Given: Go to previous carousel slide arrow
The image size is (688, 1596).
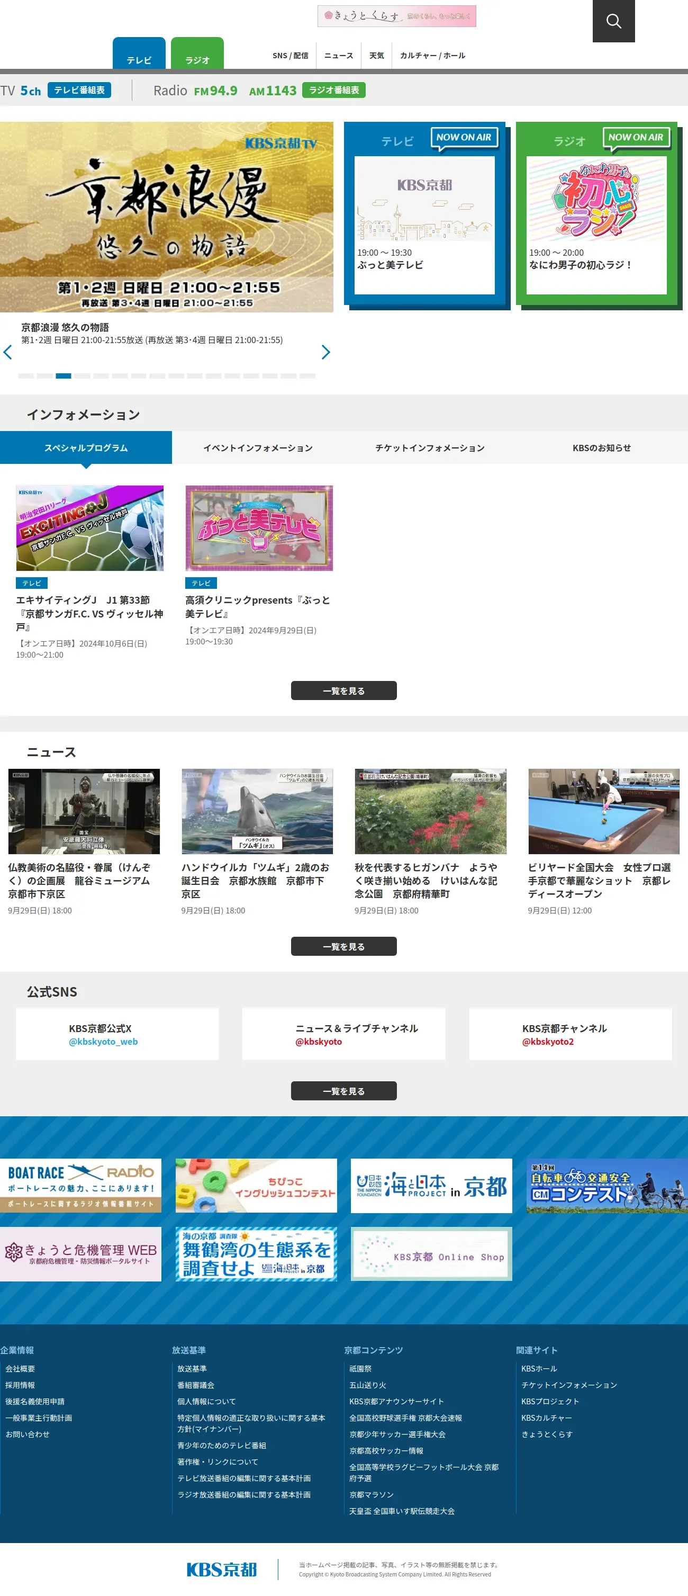Looking at the screenshot, I should pos(8,352).
